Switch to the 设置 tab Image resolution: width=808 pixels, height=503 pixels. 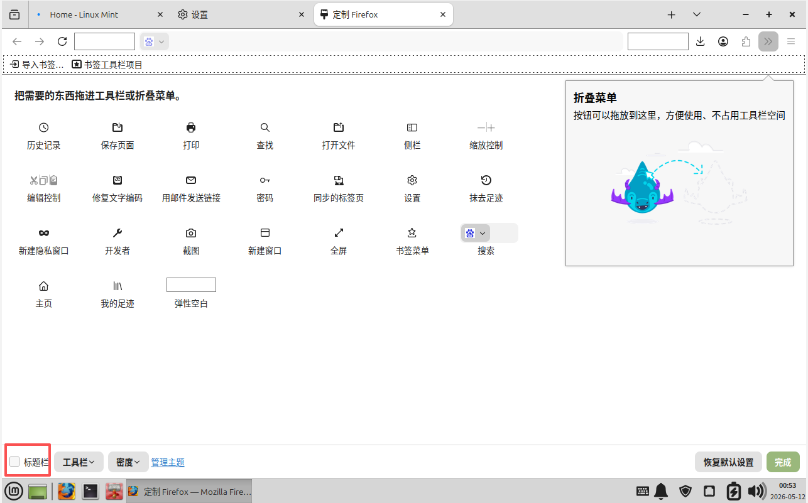click(x=242, y=14)
